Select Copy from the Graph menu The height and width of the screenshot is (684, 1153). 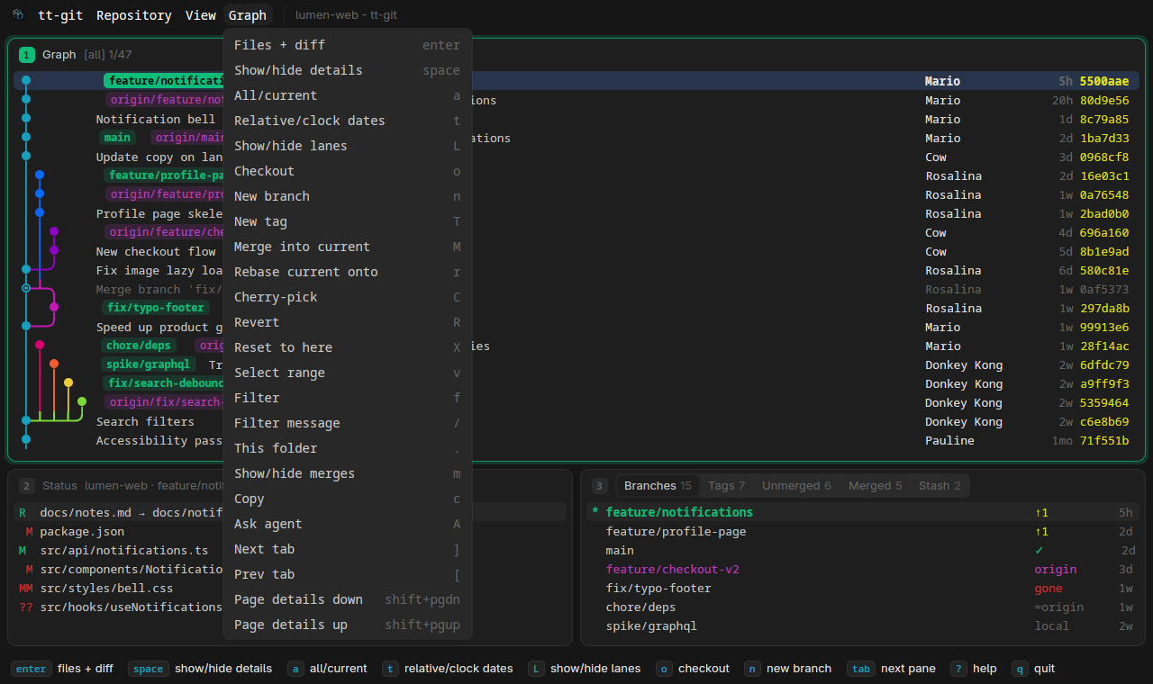348,499
